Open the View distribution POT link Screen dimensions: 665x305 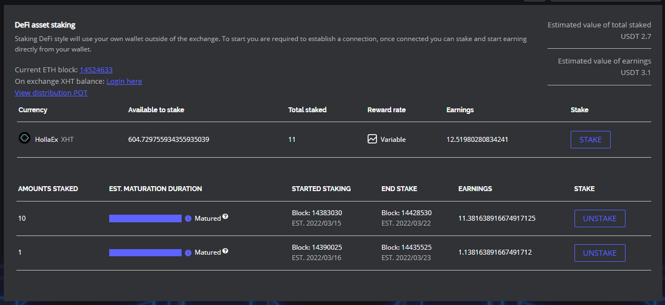(51, 93)
